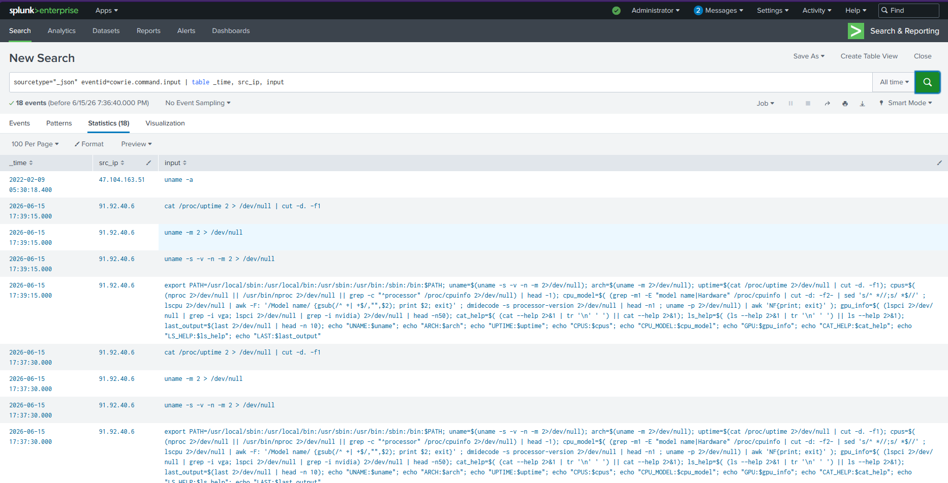Sort by the _time column
Viewport: 948px width, 483px height.
pyautogui.click(x=21, y=163)
